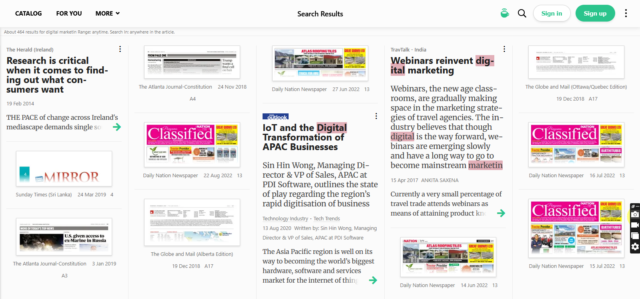
Task: Open the Sunday Times MIRROR thumbnail
Action: [x=64, y=169]
